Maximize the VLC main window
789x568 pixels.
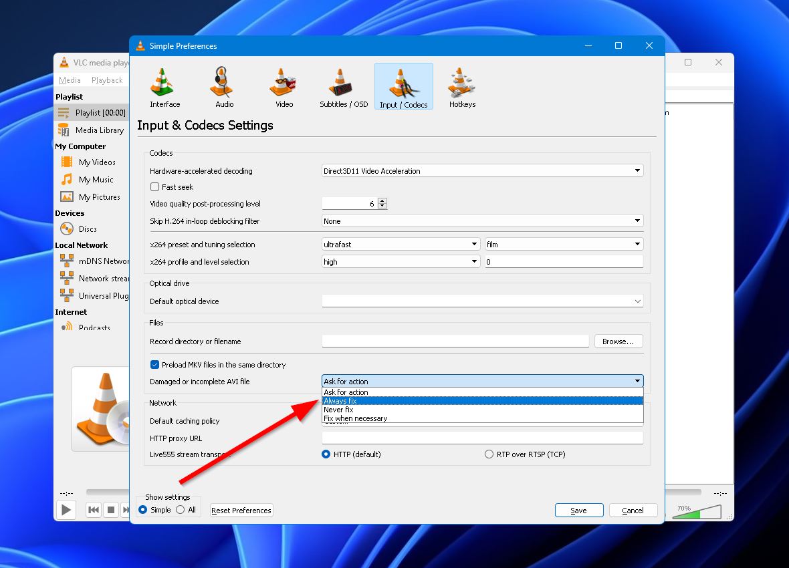click(x=688, y=62)
